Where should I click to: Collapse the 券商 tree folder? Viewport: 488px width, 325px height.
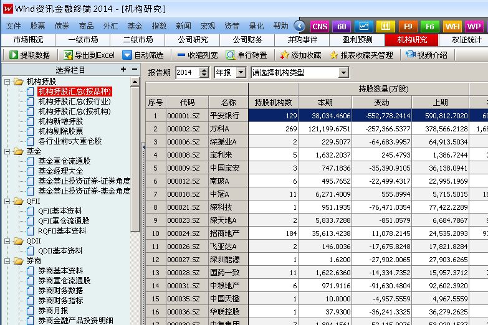(x=7, y=261)
